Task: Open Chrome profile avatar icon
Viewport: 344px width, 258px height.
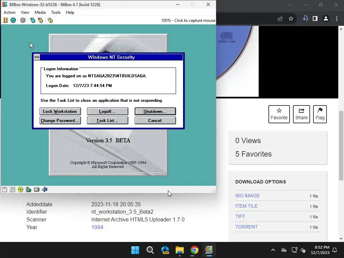Action: pos(326,19)
